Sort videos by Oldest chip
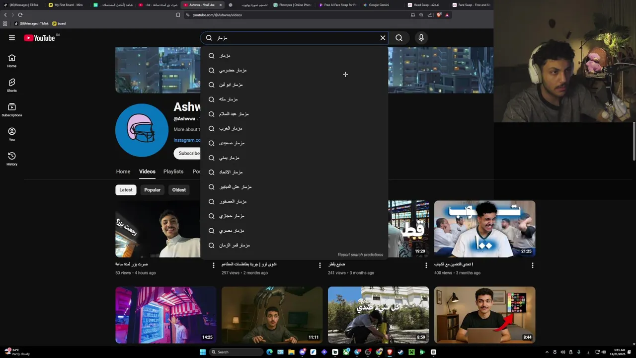 coord(179,190)
